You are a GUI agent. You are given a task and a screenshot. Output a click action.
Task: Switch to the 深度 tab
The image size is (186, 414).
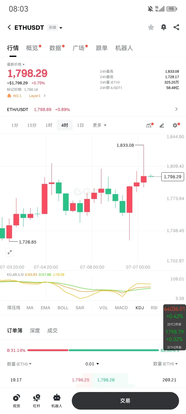click(35, 330)
